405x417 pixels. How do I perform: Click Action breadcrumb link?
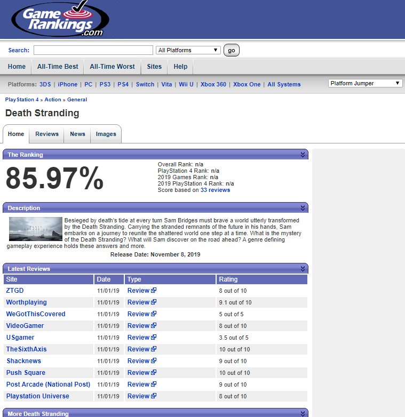coord(53,100)
